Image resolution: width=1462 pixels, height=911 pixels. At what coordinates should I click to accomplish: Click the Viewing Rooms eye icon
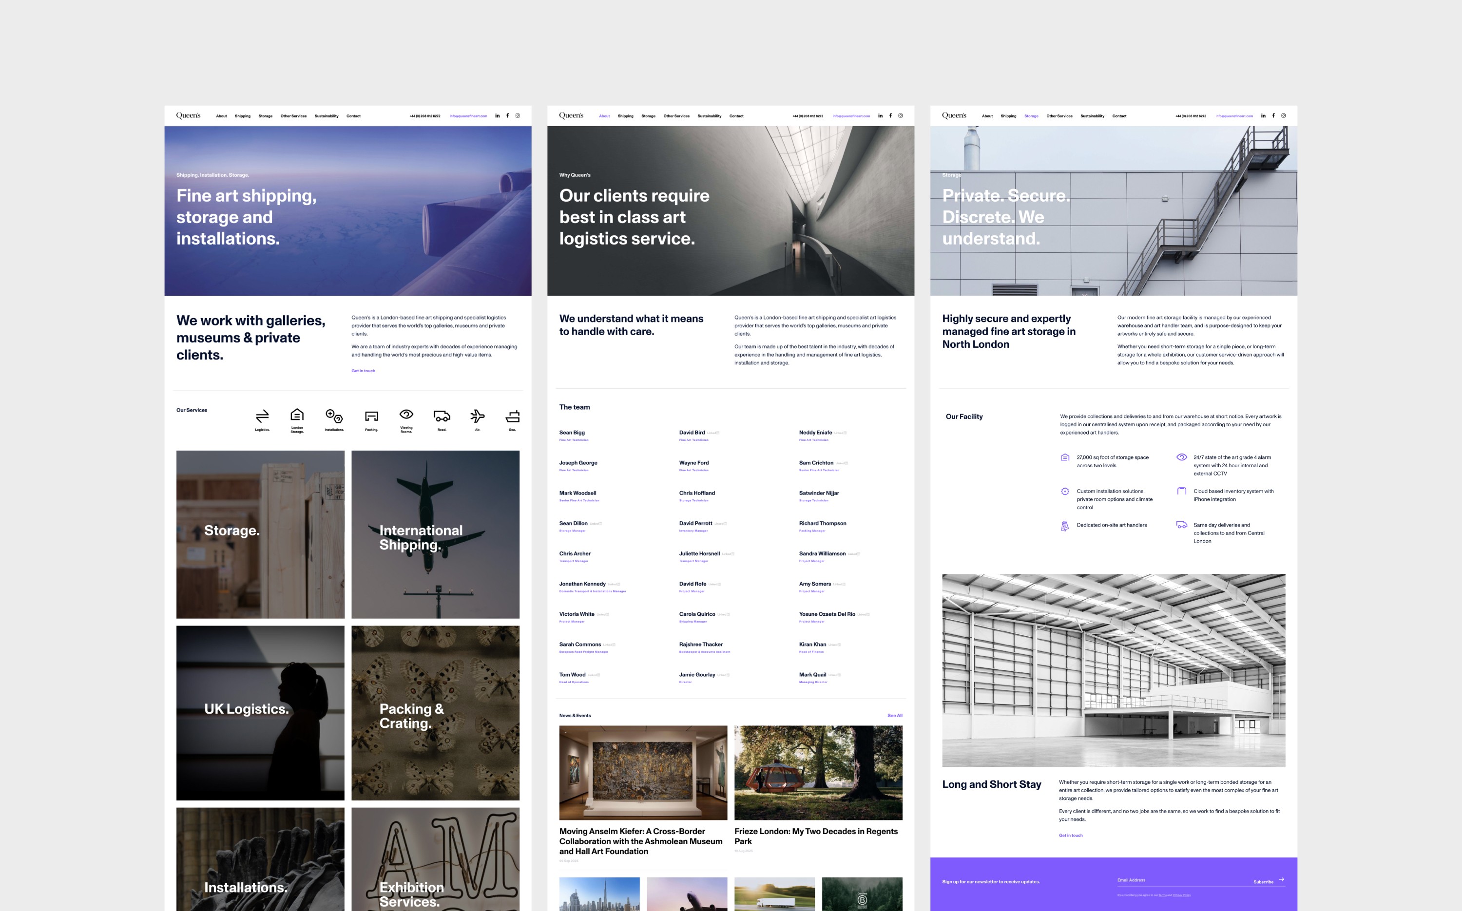click(406, 415)
